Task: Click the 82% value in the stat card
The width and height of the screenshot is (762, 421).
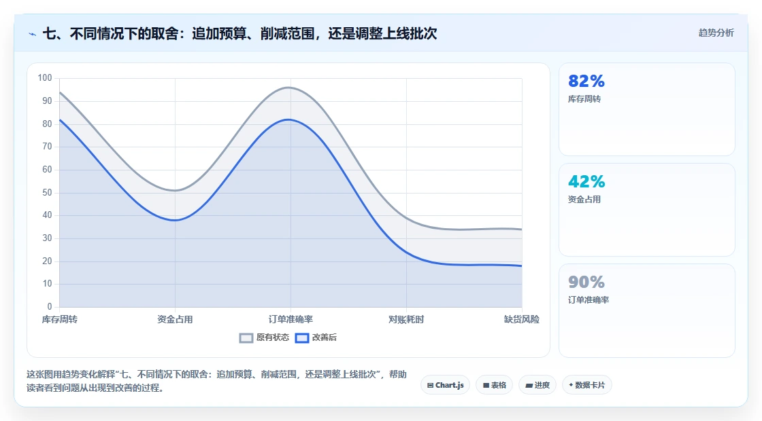Action: tap(586, 81)
